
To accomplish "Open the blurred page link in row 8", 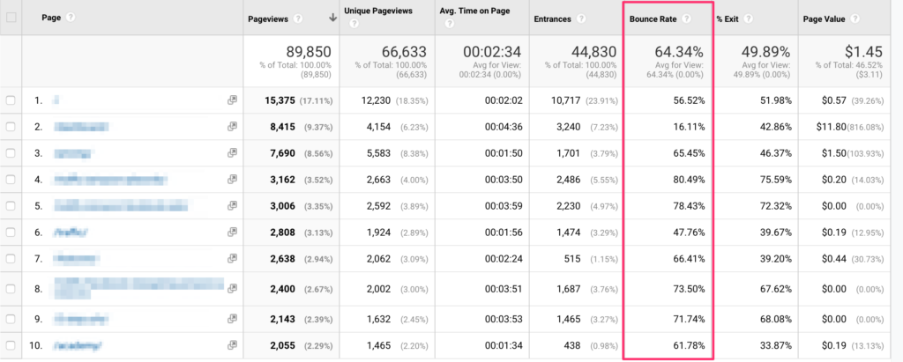I will pyautogui.click(x=138, y=288).
